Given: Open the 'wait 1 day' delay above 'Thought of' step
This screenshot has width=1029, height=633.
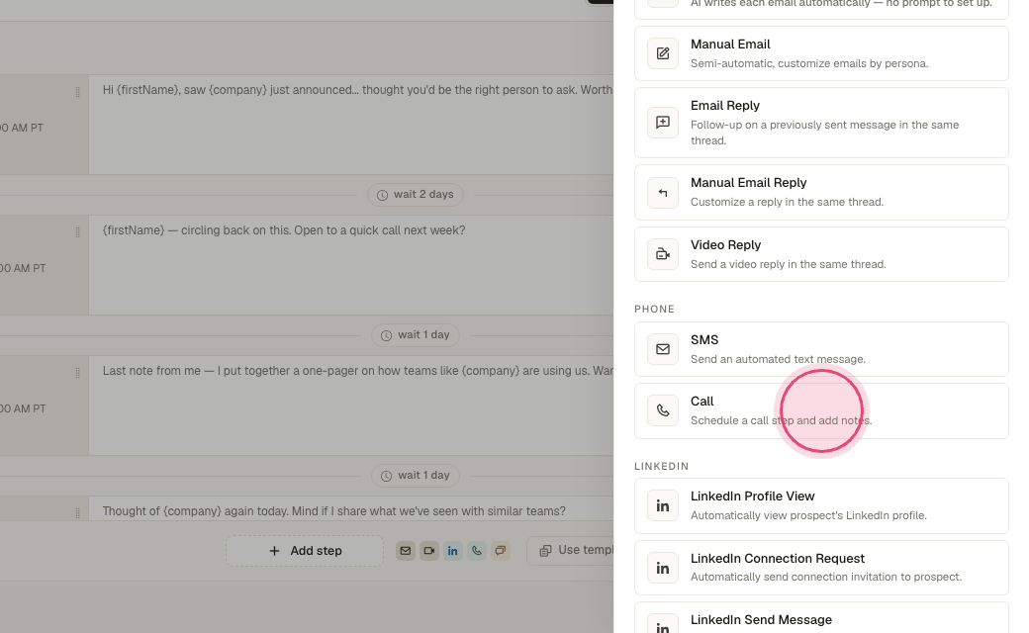Looking at the screenshot, I should click(416, 476).
